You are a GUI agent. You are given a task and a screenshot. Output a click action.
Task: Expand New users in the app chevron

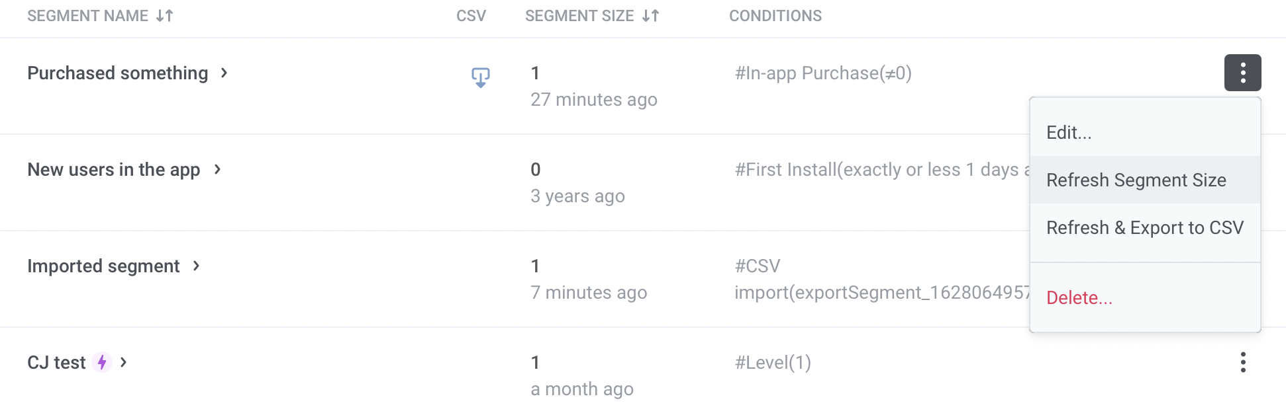point(217,169)
